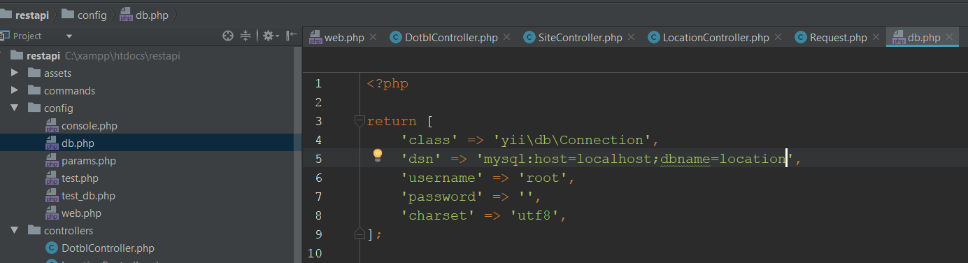The height and width of the screenshot is (263, 968).
Task: Select test_db.php in the project tree
Action: coord(88,196)
